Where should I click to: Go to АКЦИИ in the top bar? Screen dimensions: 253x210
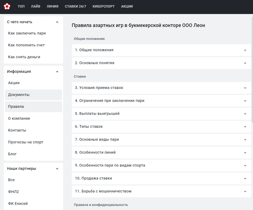pyautogui.click(x=127, y=6)
